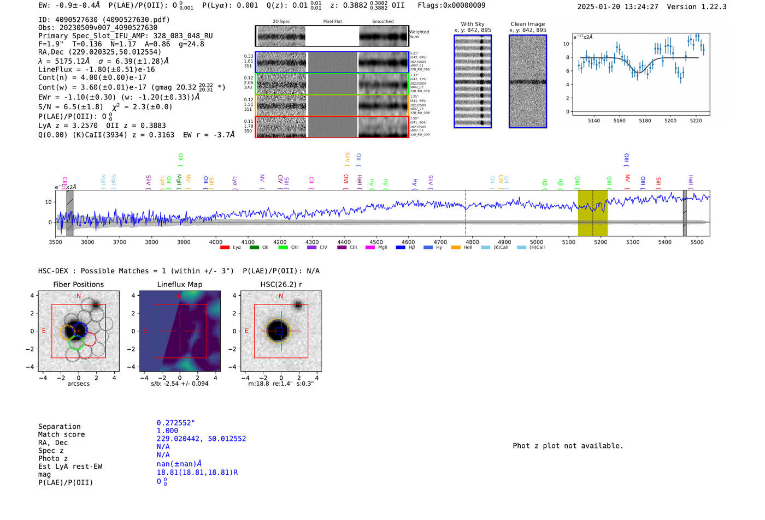
Task: Click the (H)CaII legend swatch
Action: [521, 248]
